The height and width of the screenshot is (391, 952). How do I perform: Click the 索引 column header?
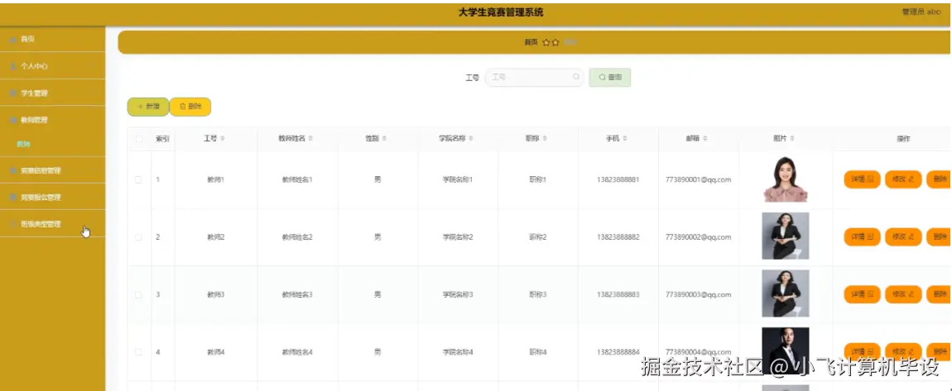163,139
